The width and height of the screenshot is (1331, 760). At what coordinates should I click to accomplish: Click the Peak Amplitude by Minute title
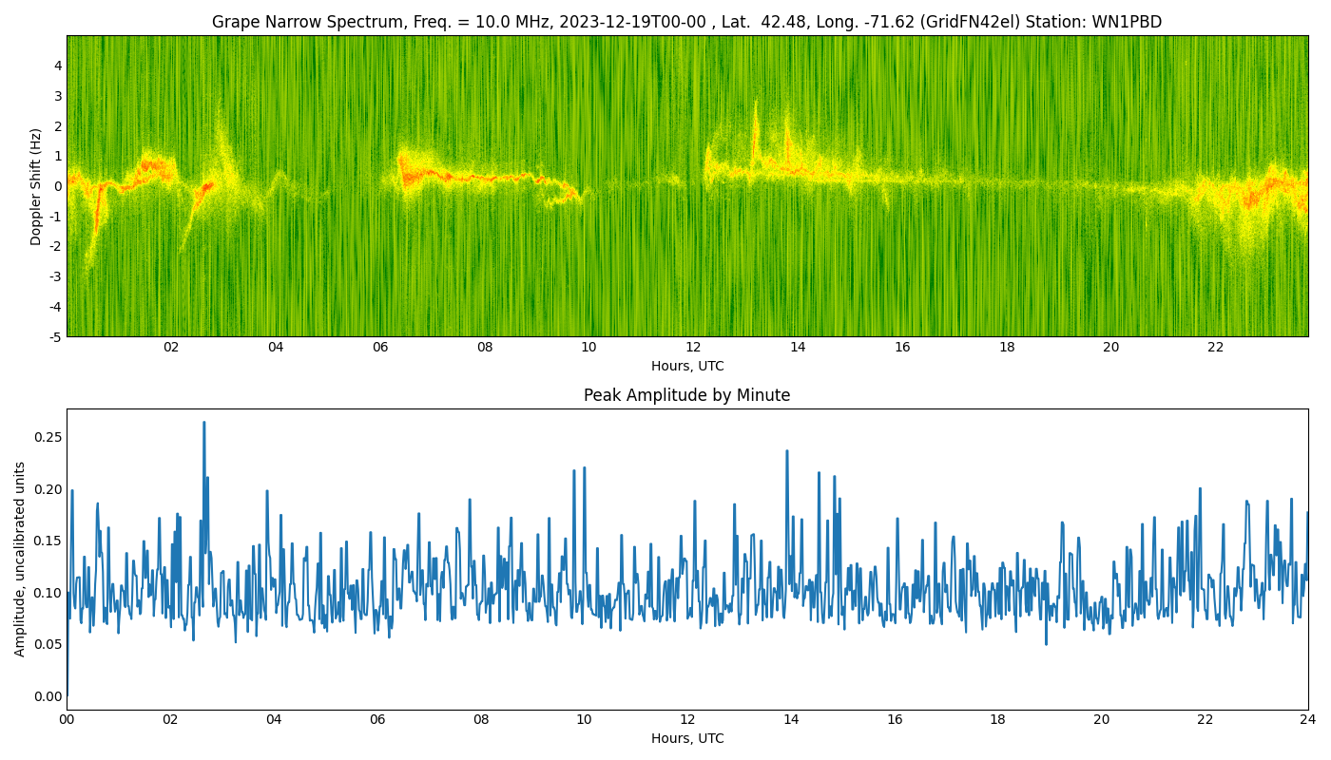coord(686,395)
